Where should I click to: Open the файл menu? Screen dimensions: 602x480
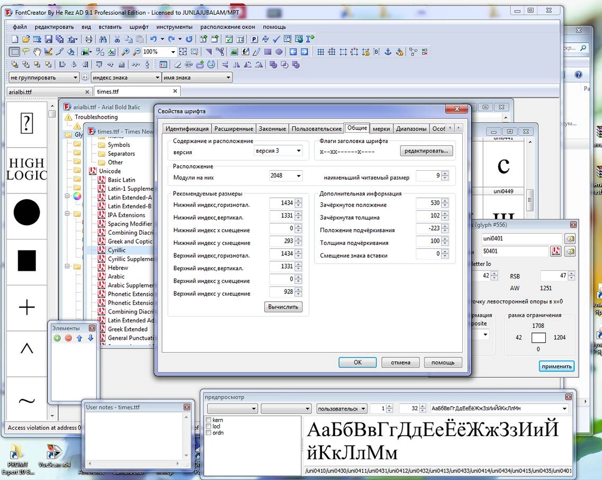[x=20, y=27]
